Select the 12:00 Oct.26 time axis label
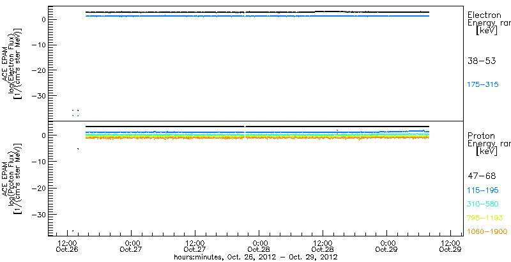 tap(68, 246)
